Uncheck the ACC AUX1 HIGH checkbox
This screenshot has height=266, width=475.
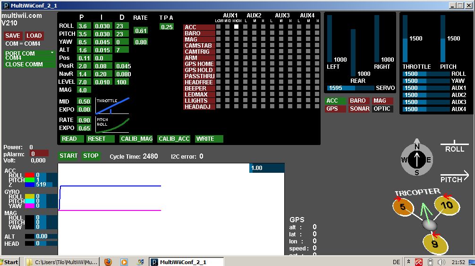236,27
